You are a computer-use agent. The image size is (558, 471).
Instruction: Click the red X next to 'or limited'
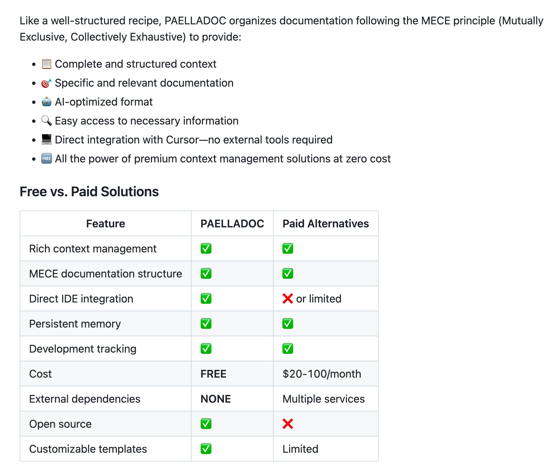pos(288,298)
